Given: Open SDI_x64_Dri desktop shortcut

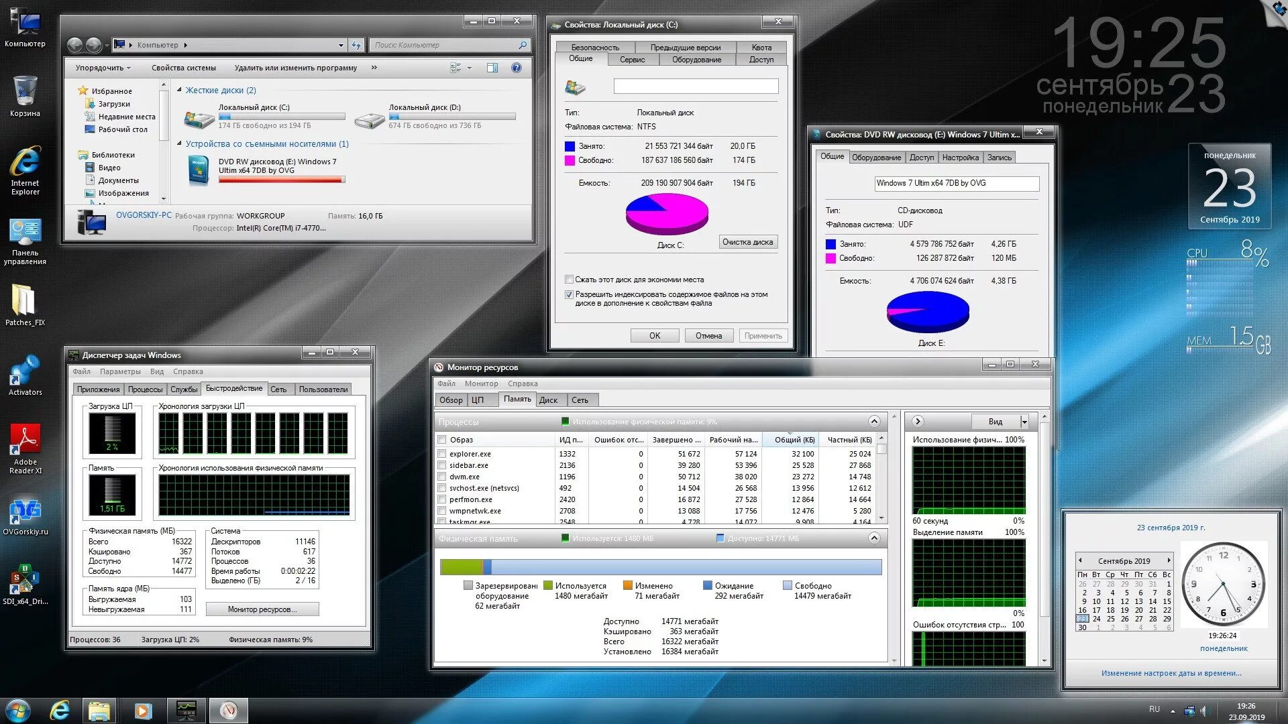Looking at the screenshot, I should point(25,585).
